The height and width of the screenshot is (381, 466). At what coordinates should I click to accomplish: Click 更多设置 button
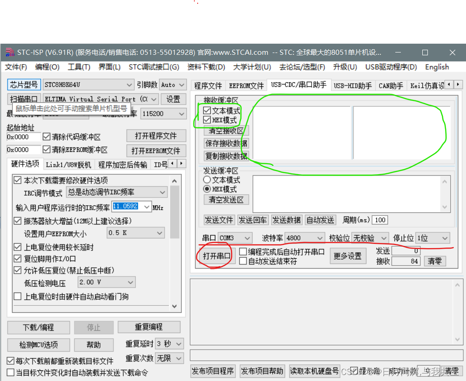(347, 256)
